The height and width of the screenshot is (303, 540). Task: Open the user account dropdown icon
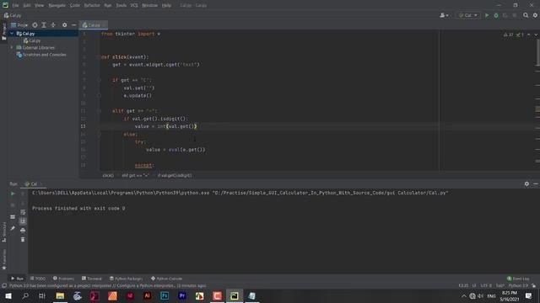(444, 15)
